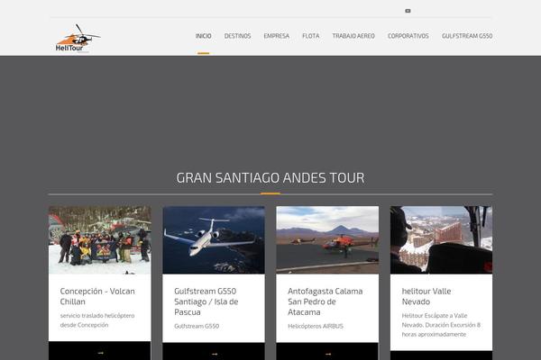The image size is (541, 360).
Task: Click the GRAN SANTIAGO ANDES TOUR heading
Action: point(270,178)
